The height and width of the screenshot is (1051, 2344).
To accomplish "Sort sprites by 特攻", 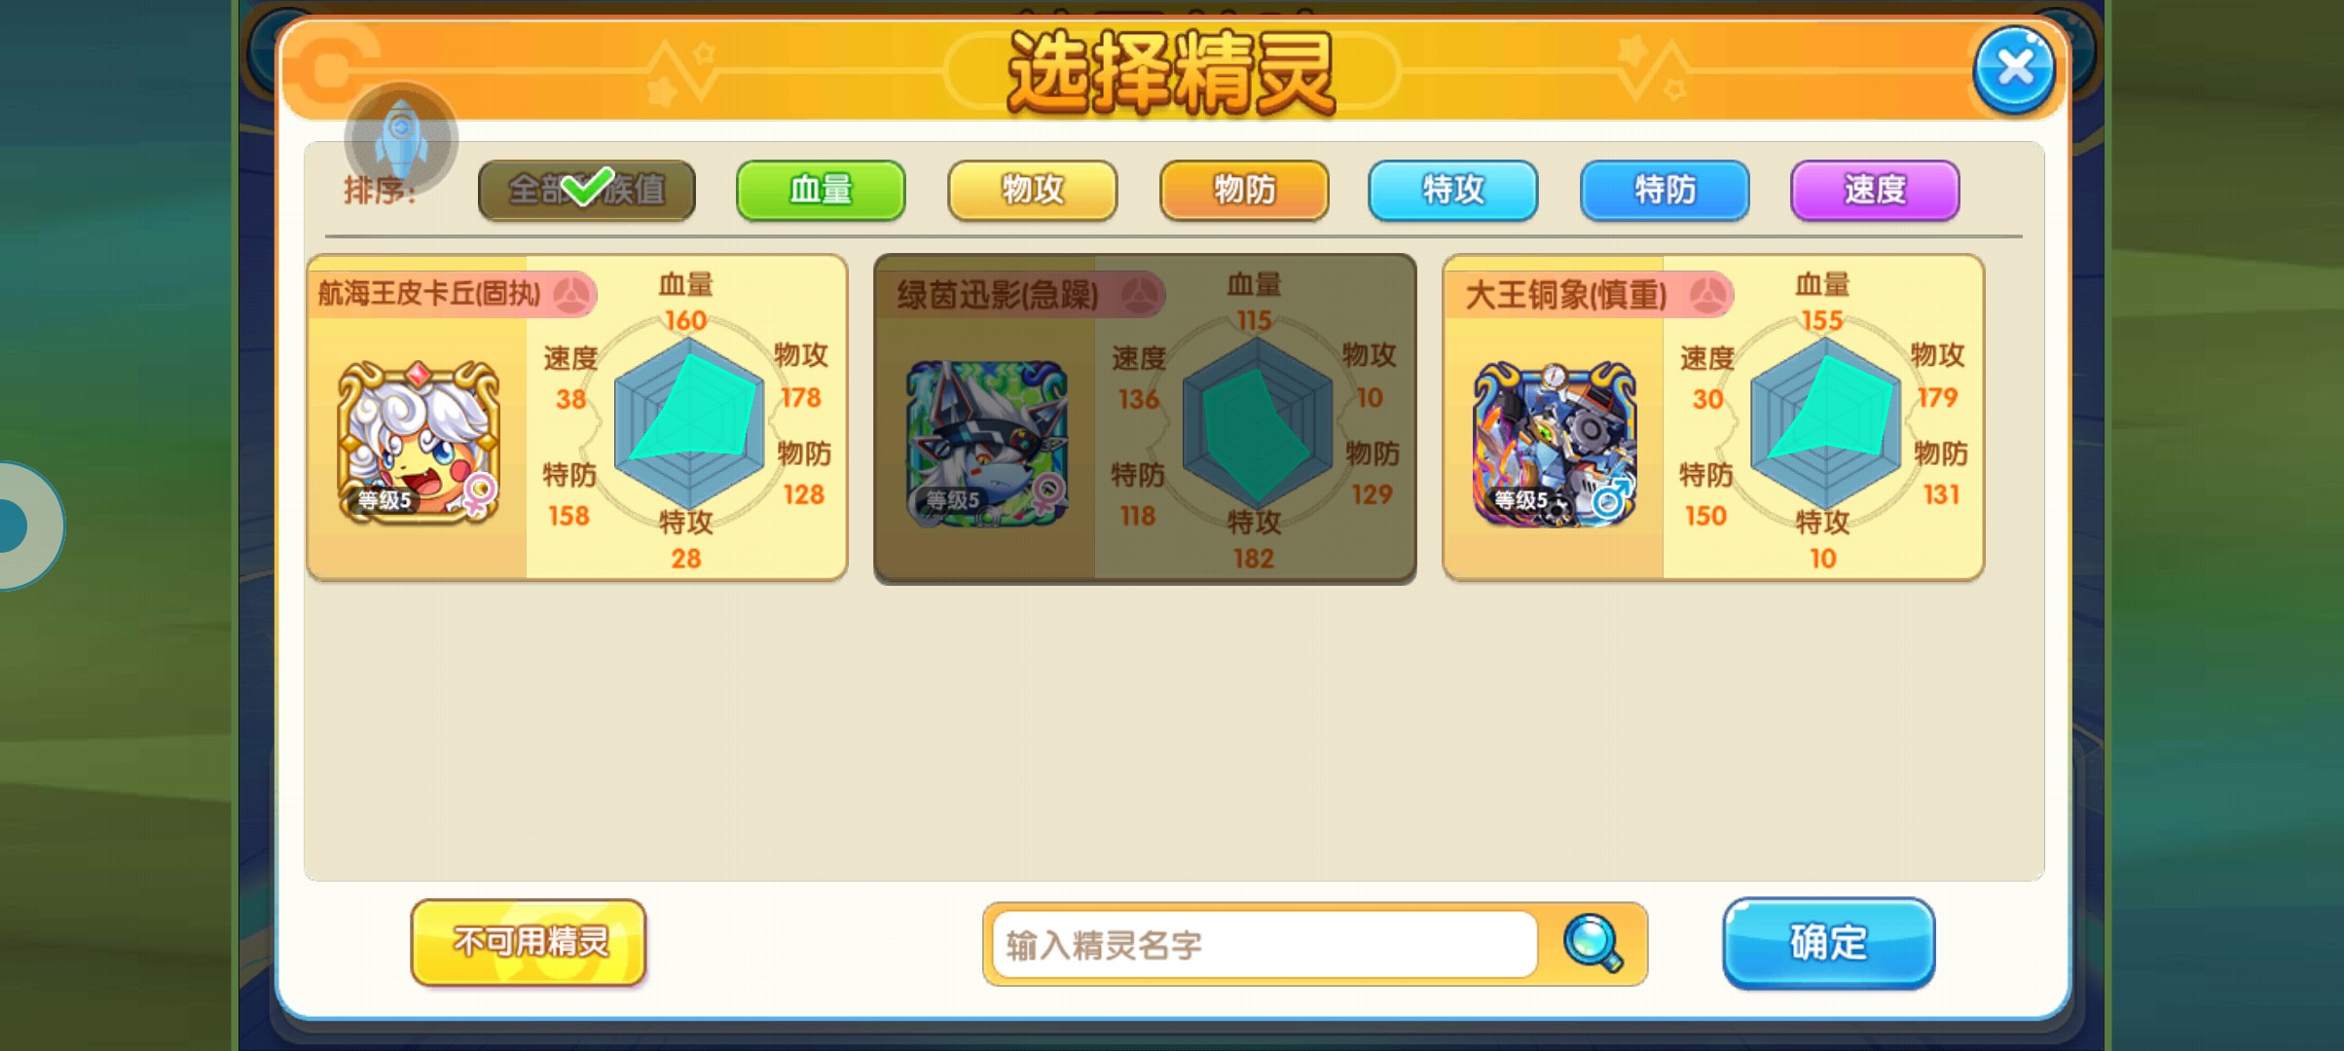I will 1453,190.
